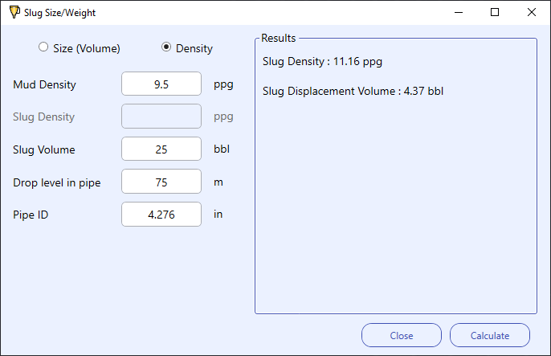The height and width of the screenshot is (356, 551).
Task: Click the Close button at bottom
Action: click(x=402, y=335)
